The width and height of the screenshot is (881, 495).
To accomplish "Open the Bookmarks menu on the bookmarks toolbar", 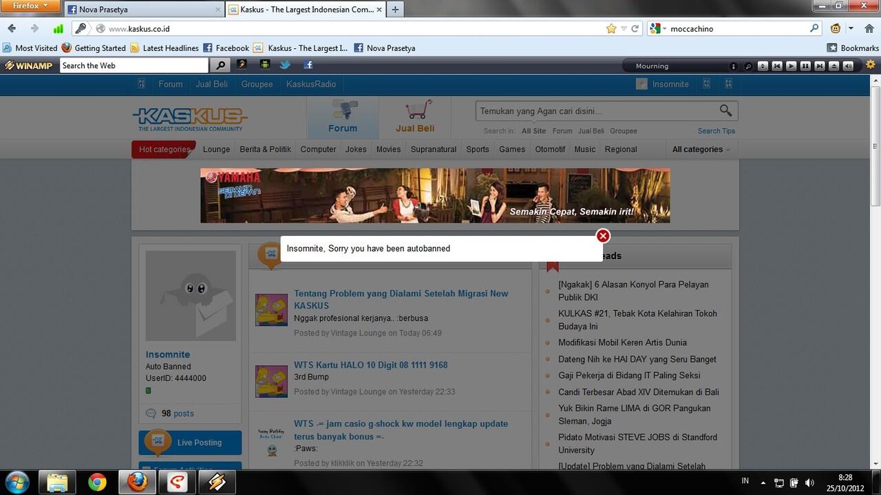I will click(853, 48).
